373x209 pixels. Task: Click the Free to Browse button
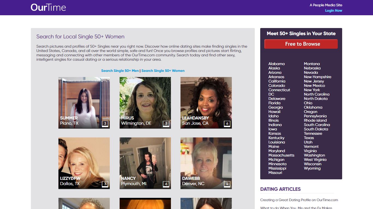[x=301, y=44]
